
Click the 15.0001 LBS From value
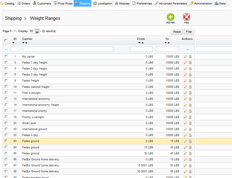point(145,165)
